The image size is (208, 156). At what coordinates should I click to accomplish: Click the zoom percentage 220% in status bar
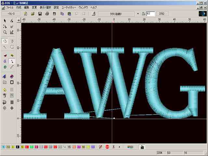(160, 153)
